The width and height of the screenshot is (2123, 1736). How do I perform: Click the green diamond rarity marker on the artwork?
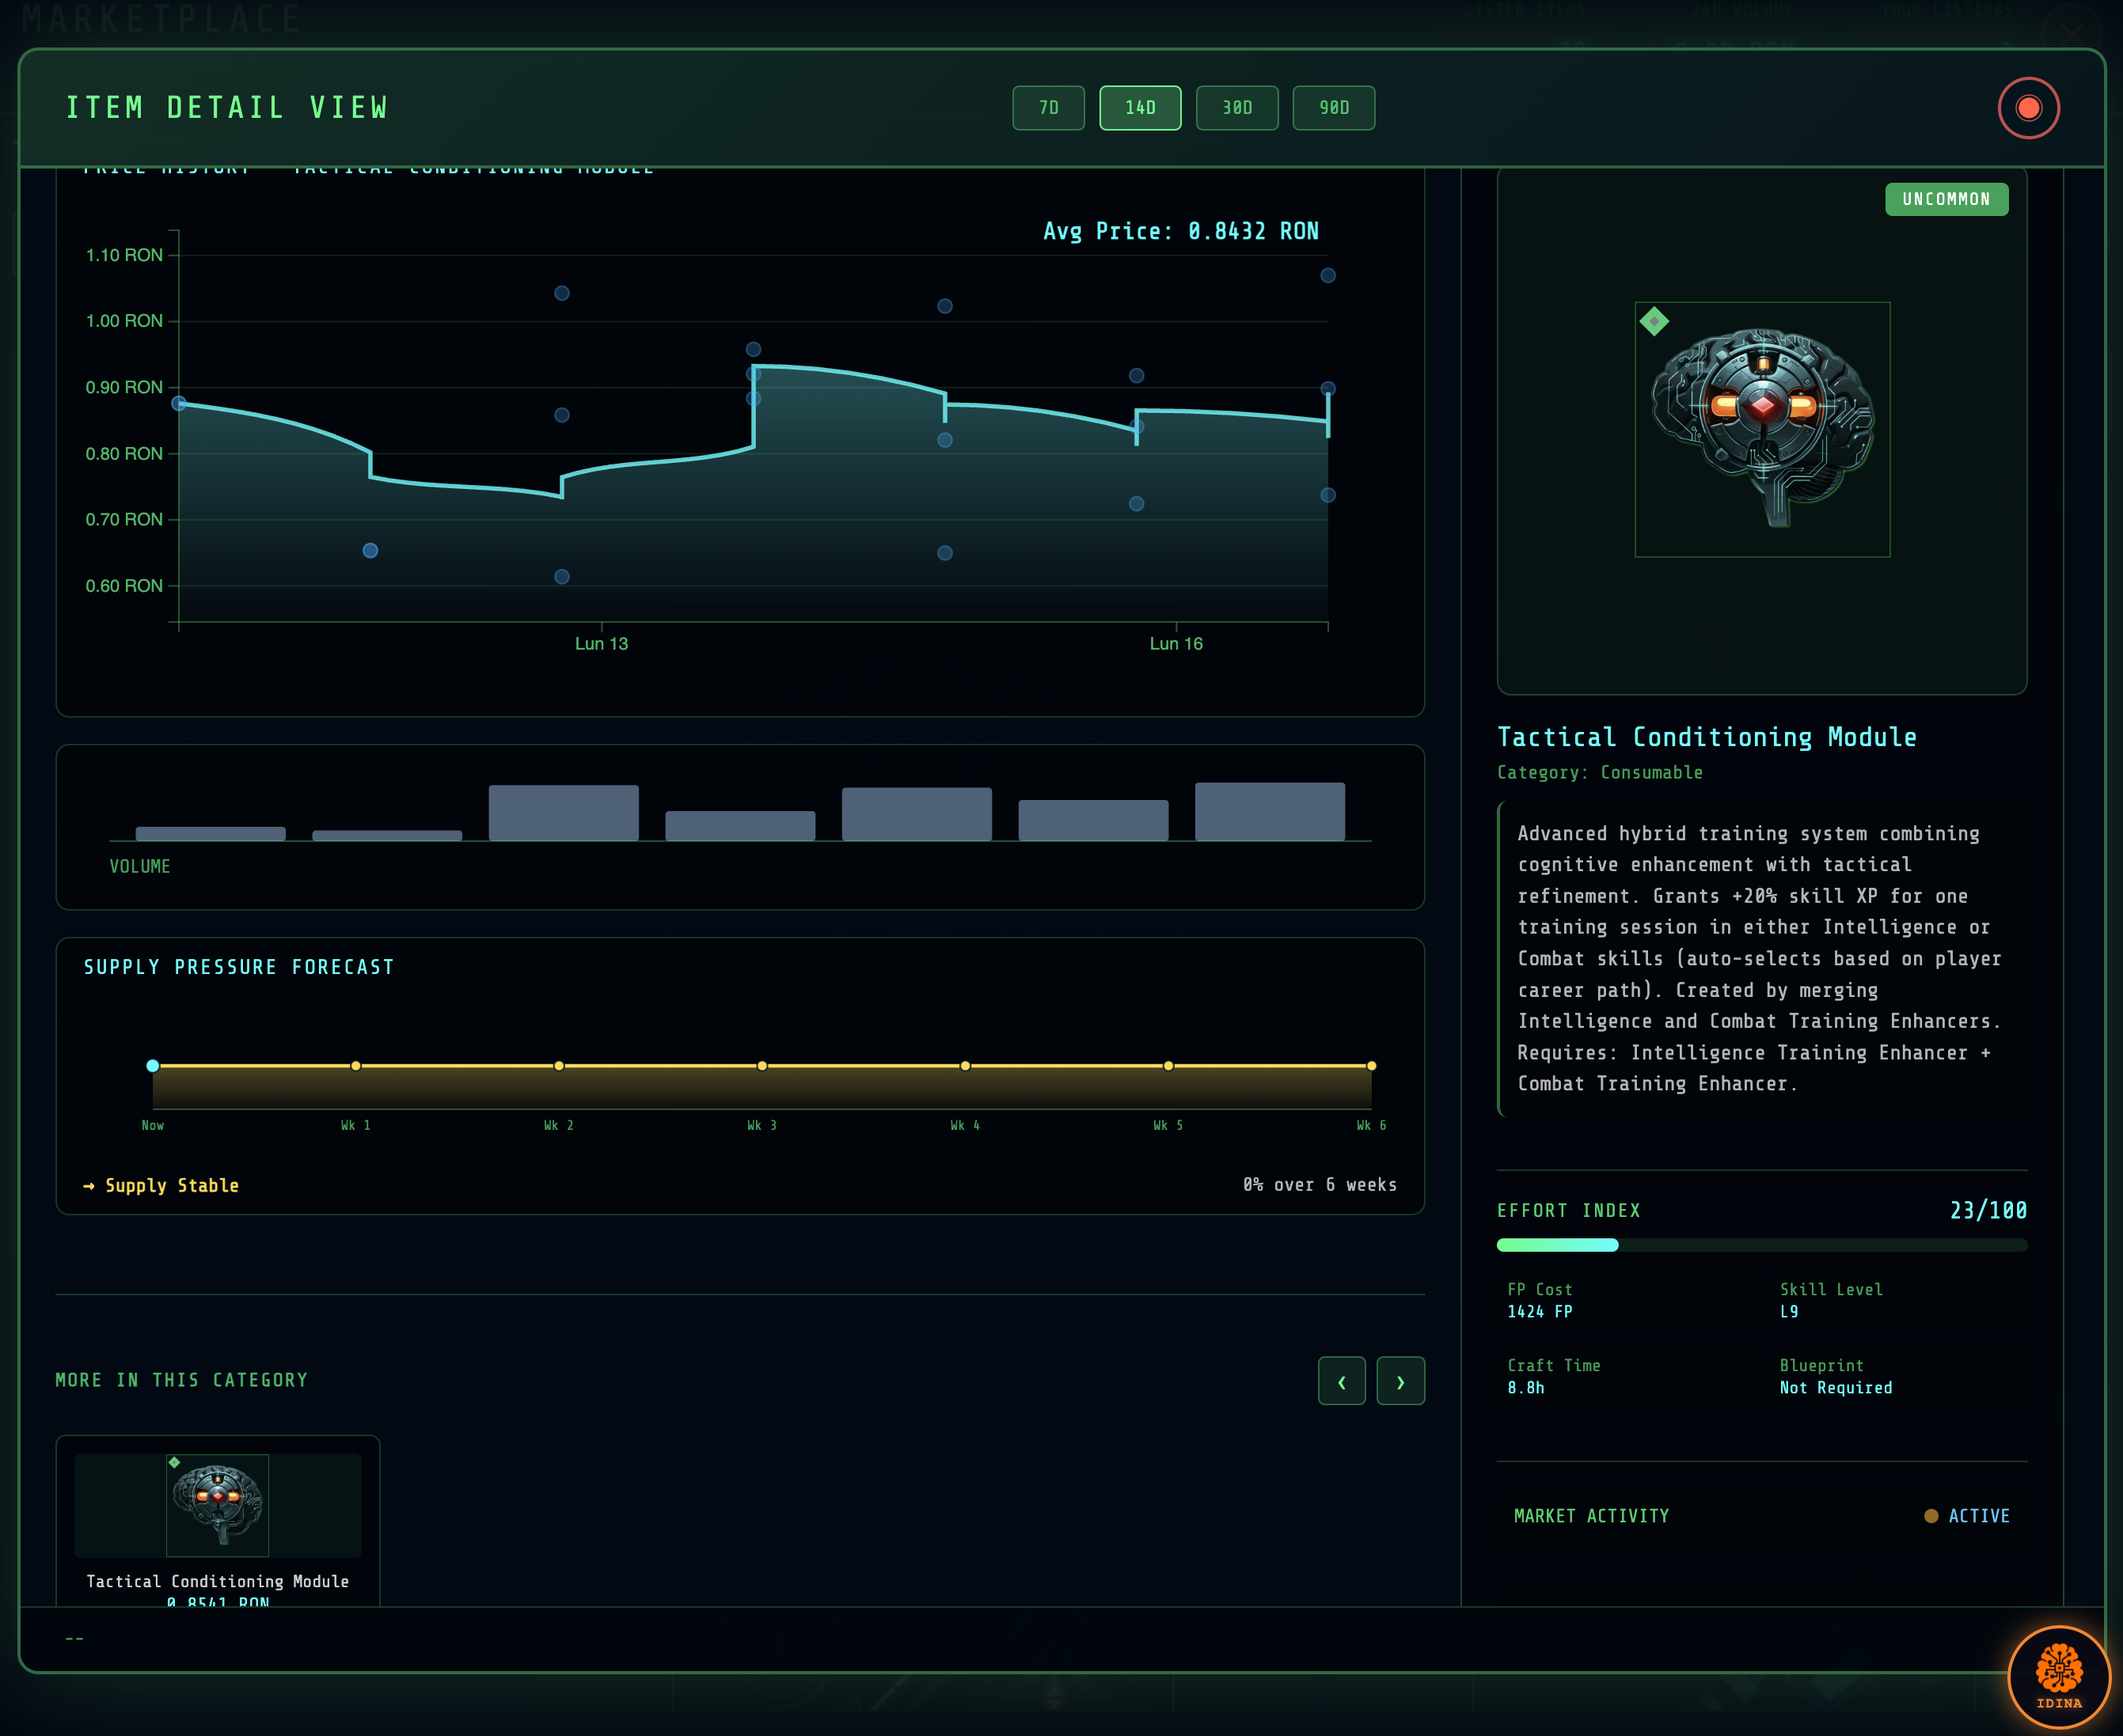pos(1654,318)
